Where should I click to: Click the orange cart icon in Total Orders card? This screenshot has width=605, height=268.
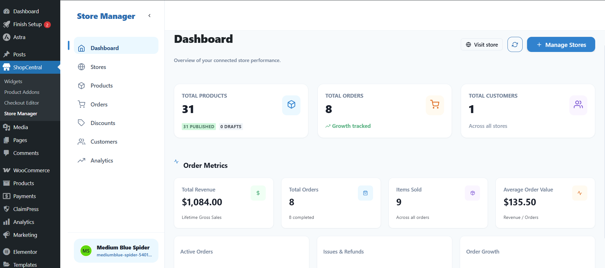(435, 105)
